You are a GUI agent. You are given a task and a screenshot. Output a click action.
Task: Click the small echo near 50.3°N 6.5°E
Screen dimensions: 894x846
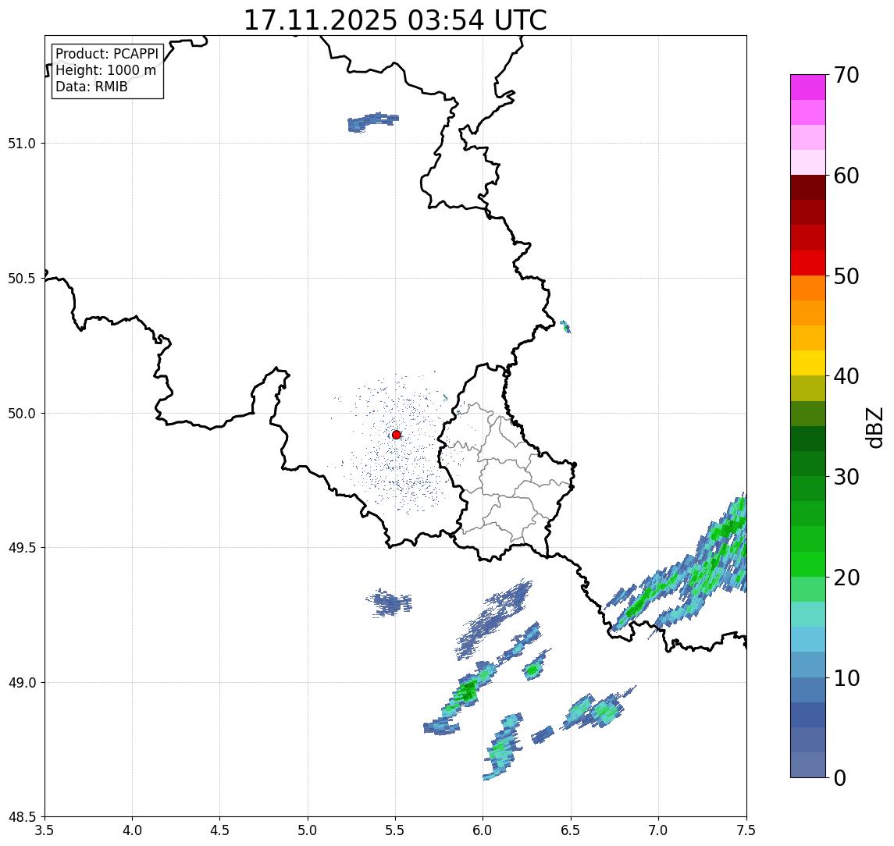[x=565, y=327]
